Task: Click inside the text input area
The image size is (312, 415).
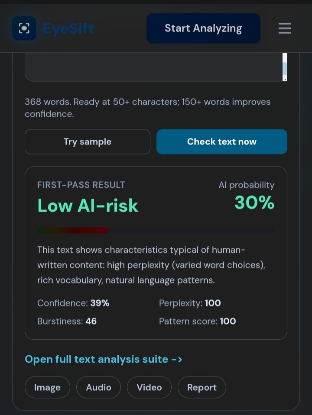Action: tap(154, 67)
